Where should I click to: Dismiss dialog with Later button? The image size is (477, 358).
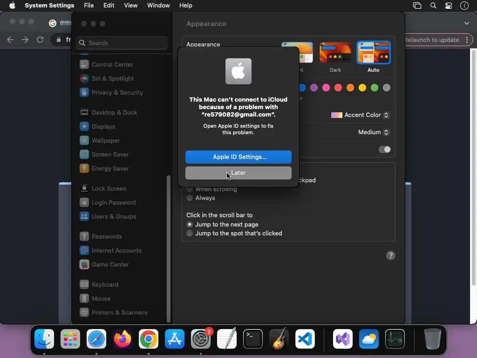click(x=238, y=173)
